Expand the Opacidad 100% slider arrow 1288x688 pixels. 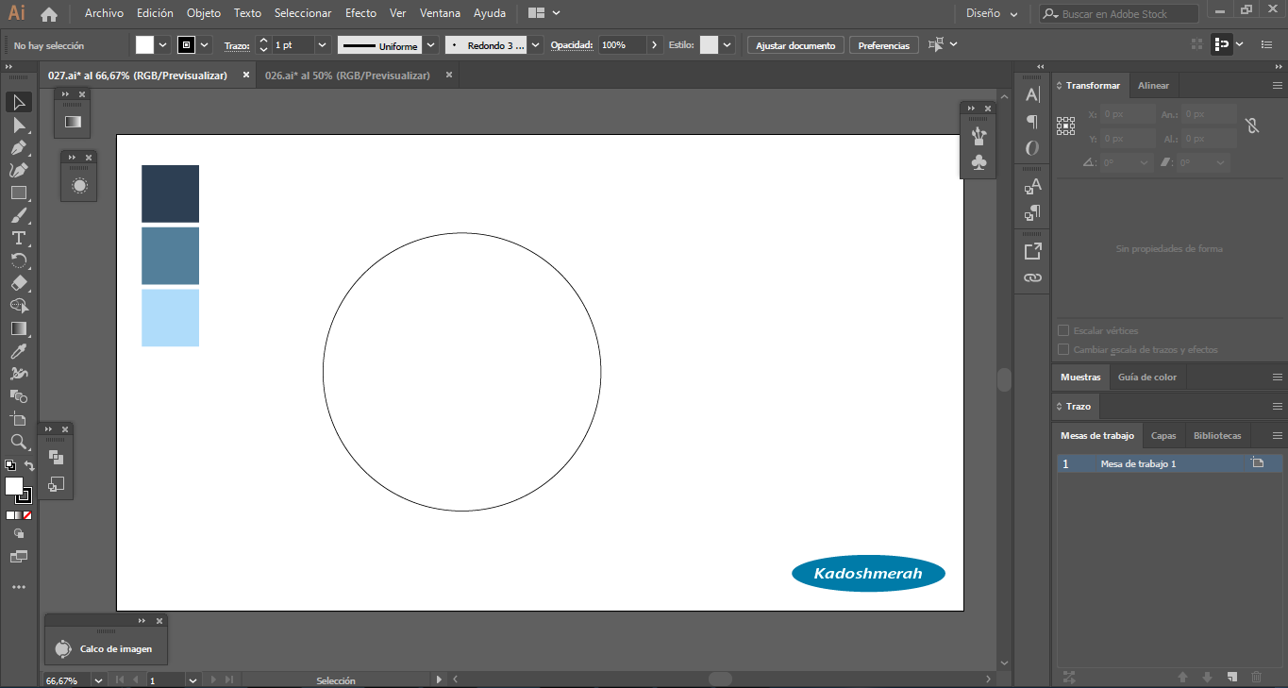pyautogui.click(x=655, y=45)
